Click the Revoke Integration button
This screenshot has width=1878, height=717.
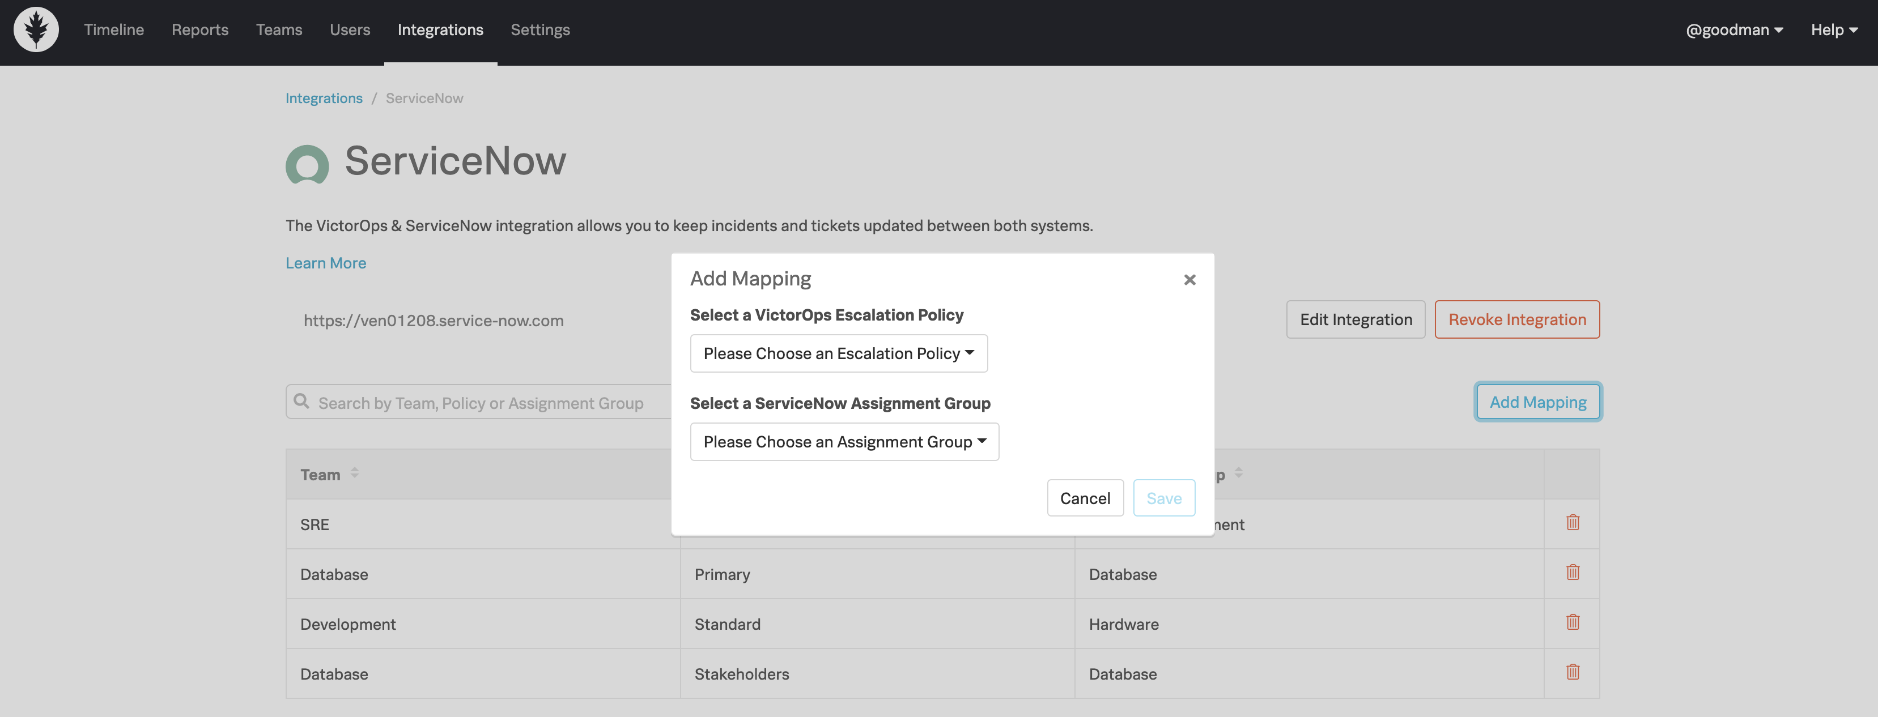[x=1516, y=319]
